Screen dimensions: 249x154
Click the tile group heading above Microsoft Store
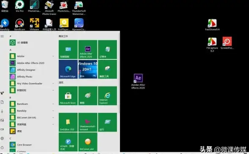tap(61, 83)
